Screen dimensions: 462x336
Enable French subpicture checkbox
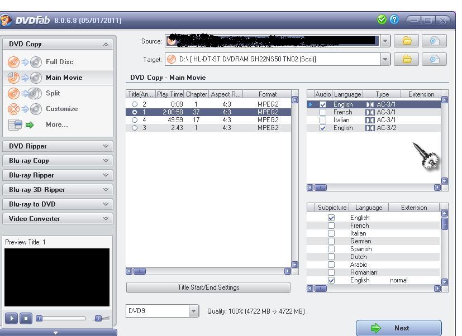[331, 225]
